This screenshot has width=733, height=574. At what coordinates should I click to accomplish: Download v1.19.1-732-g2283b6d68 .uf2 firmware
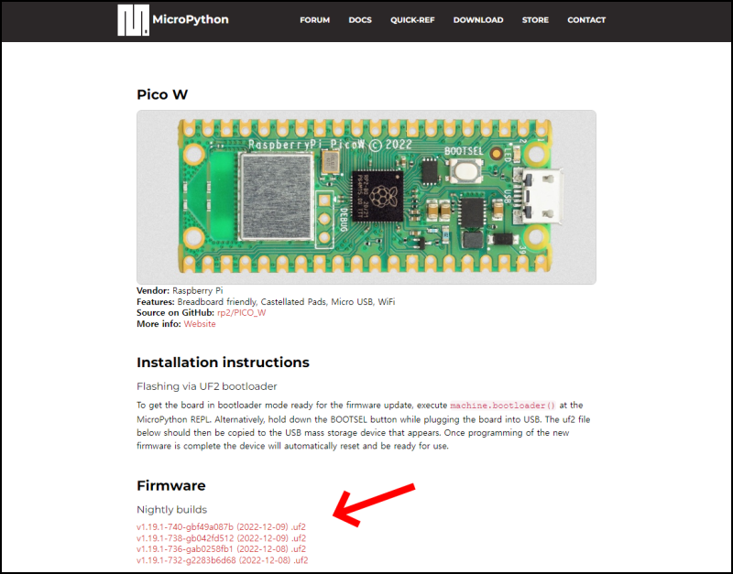(x=222, y=560)
